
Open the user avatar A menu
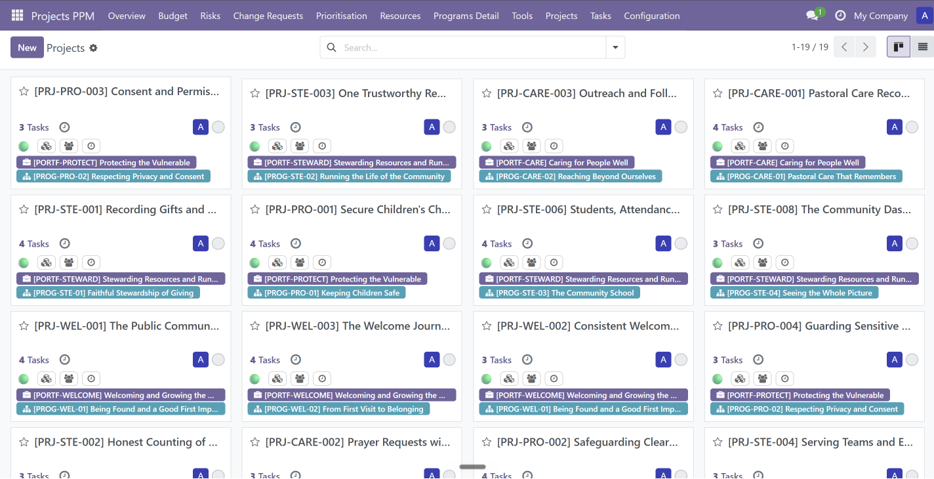tap(925, 16)
